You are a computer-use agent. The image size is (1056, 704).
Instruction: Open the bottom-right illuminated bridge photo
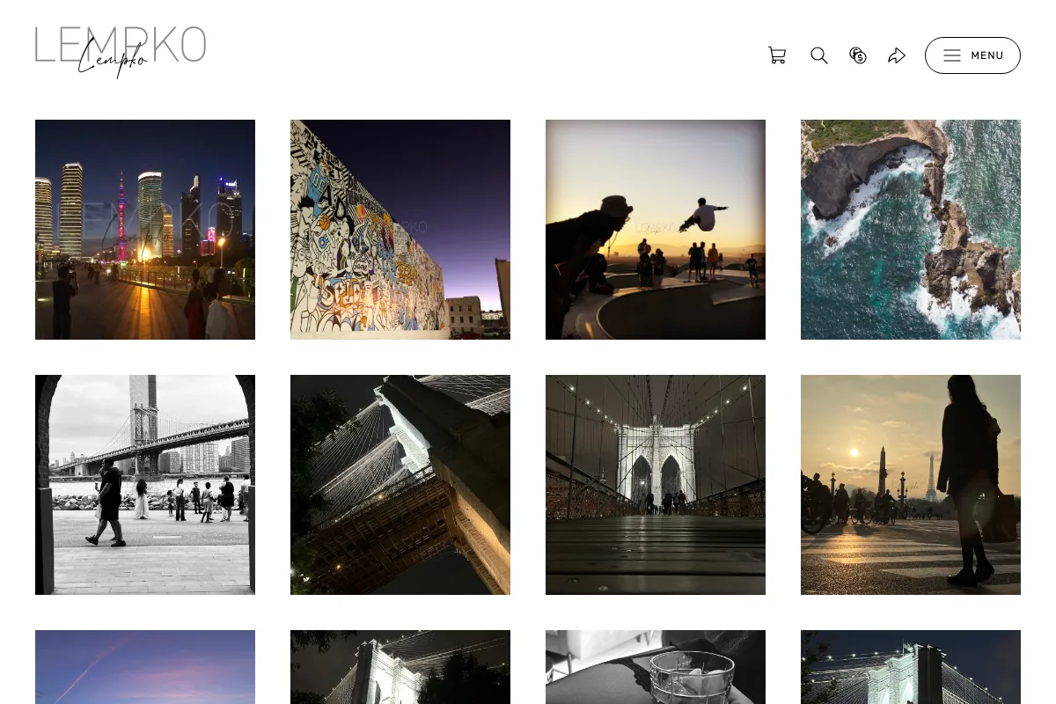coord(911,667)
